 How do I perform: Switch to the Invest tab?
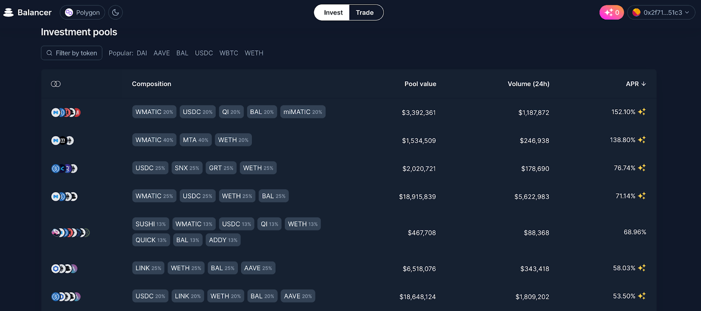click(333, 13)
